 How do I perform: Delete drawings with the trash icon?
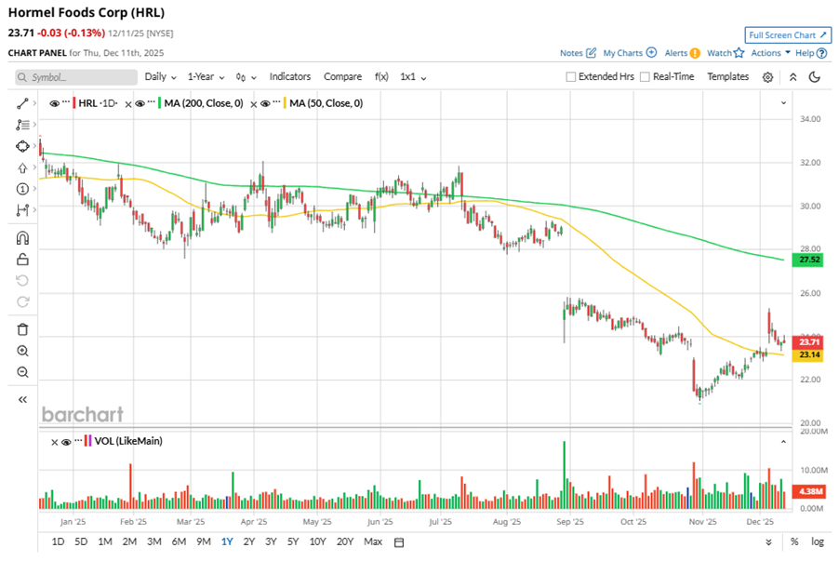click(x=22, y=329)
